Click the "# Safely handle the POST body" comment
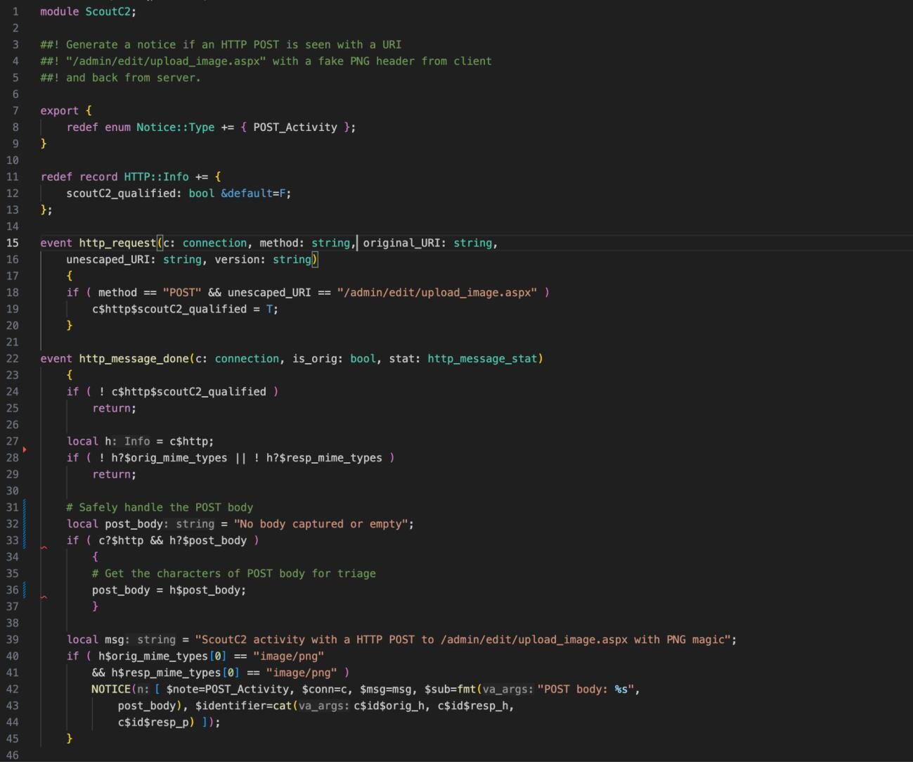Image resolution: width=913 pixels, height=762 pixels. [x=160, y=507]
